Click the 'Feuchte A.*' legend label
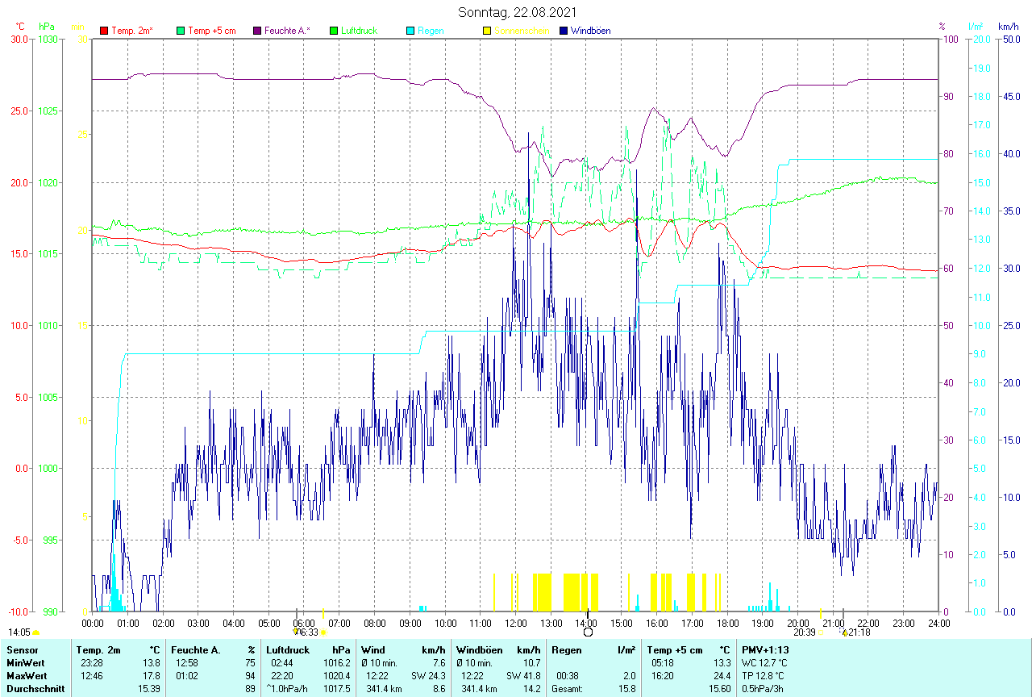Viewport: 1032px width, 697px height. click(x=287, y=31)
